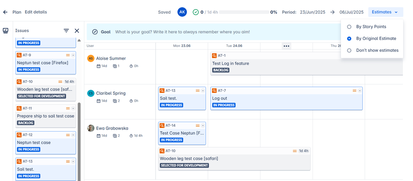The height and width of the screenshot is (181, 413).
Task: Expand the Estimates dropdown
Action: (385, 12)
